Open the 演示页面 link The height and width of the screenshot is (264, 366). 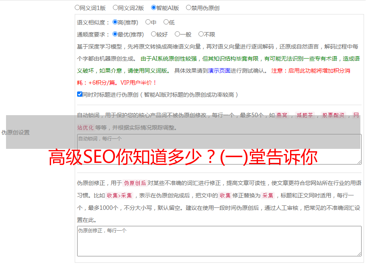point(219,71)
